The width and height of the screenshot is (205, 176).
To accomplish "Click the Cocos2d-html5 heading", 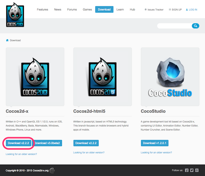I will pos(89,111).
